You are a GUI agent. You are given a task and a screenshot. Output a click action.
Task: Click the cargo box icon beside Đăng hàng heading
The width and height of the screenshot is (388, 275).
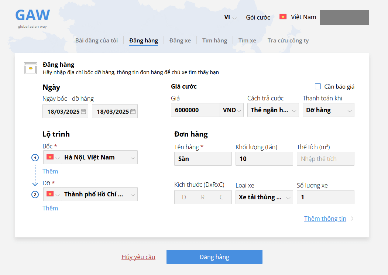point(31,68)
